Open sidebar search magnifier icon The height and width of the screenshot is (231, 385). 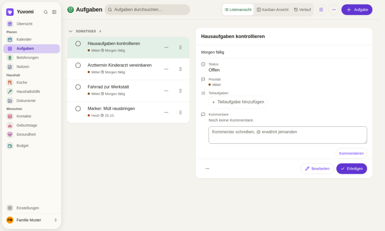pos(45,12)
